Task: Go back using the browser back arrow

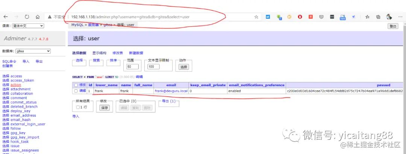Action: pyautogui.click(x=5, y=17)
